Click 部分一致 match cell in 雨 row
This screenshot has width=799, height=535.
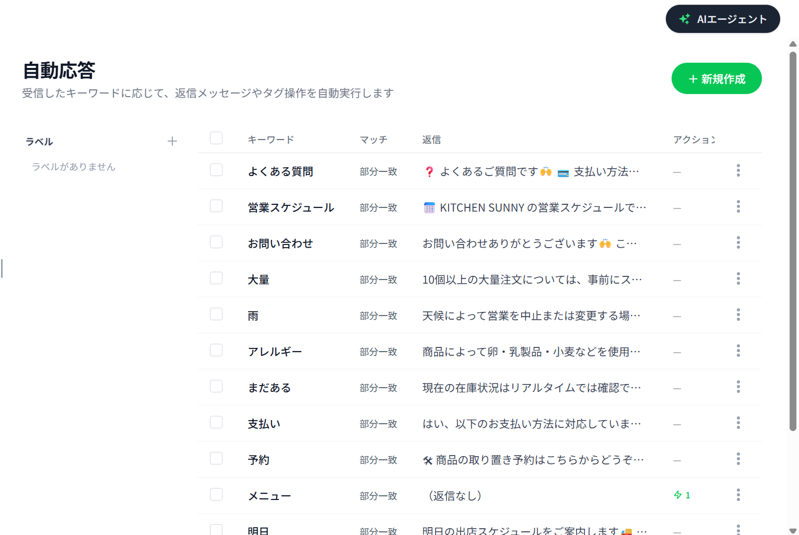pos(379,316)
